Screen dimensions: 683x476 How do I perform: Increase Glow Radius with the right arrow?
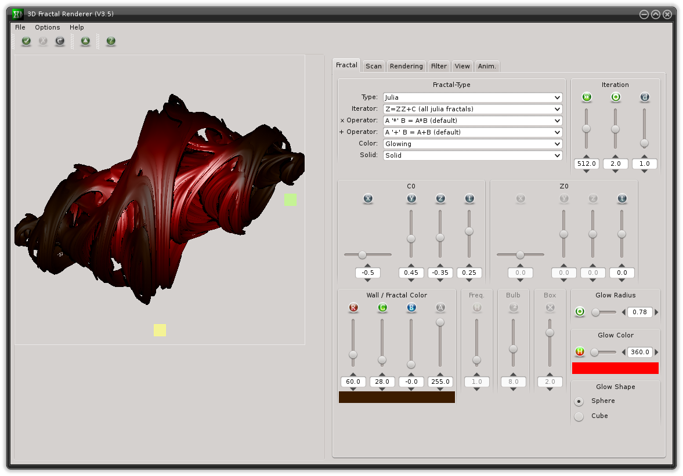tap(656, 313)
